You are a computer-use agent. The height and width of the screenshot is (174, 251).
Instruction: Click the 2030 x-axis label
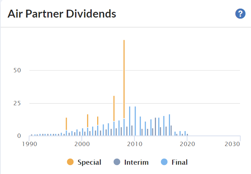click(x=232, y=144)
